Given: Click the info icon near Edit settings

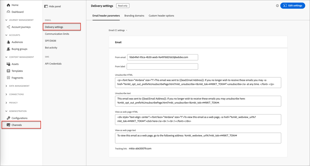Looking at the screenshot, I should 277,6.
